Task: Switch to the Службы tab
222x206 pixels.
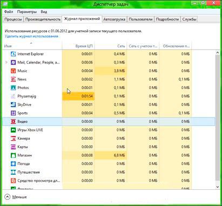Action: tap(189, 19)
